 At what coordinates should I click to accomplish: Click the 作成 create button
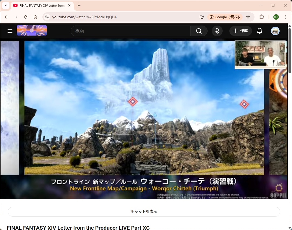[x=240, y=31]
